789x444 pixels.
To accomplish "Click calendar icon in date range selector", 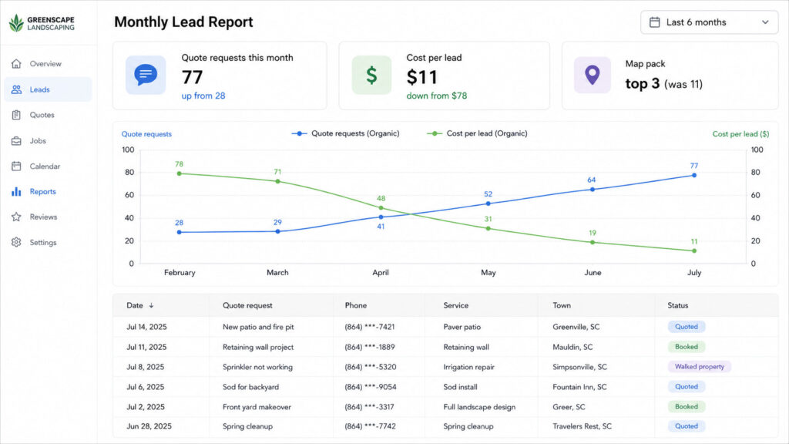I will click(x=654, y=22).
